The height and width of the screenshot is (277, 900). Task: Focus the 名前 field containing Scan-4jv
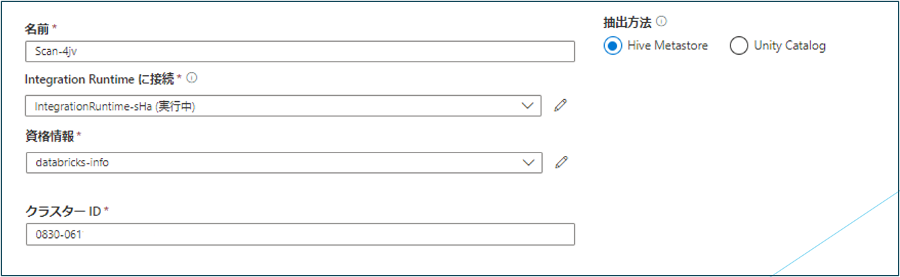[x=299, y=51]
